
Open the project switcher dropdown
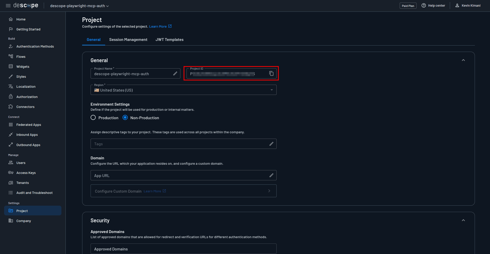coord(79,6)
